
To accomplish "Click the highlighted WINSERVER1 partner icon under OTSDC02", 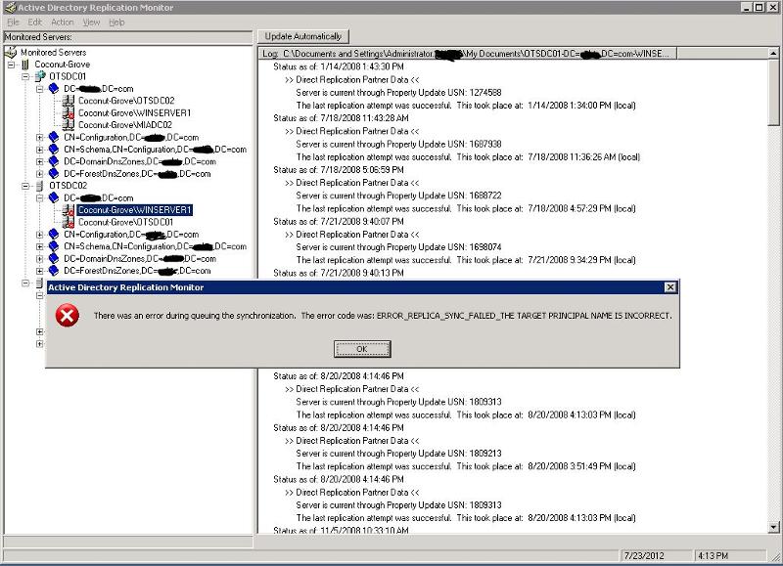I will 69,210.
